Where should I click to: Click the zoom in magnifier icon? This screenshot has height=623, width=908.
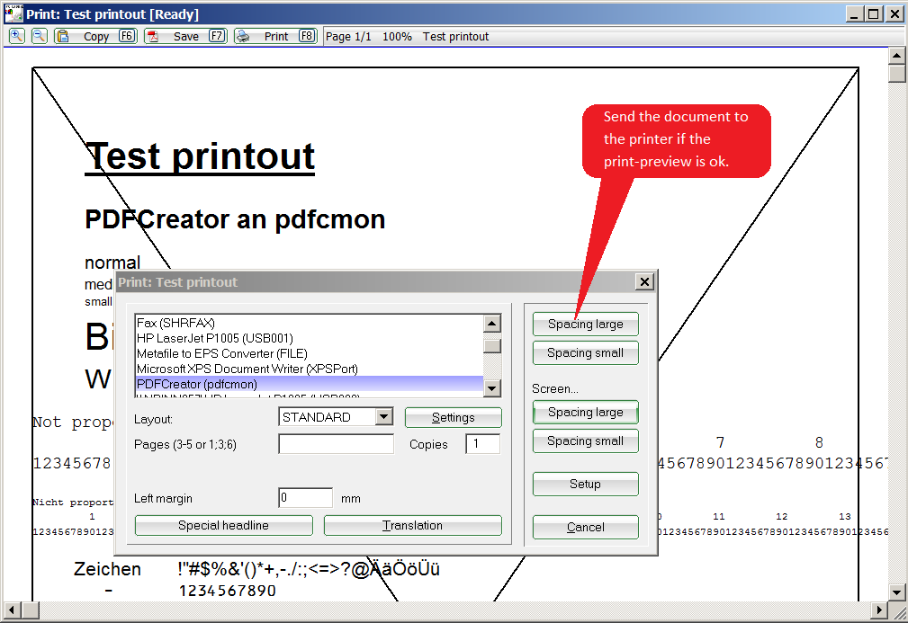(x=16, y=36)
